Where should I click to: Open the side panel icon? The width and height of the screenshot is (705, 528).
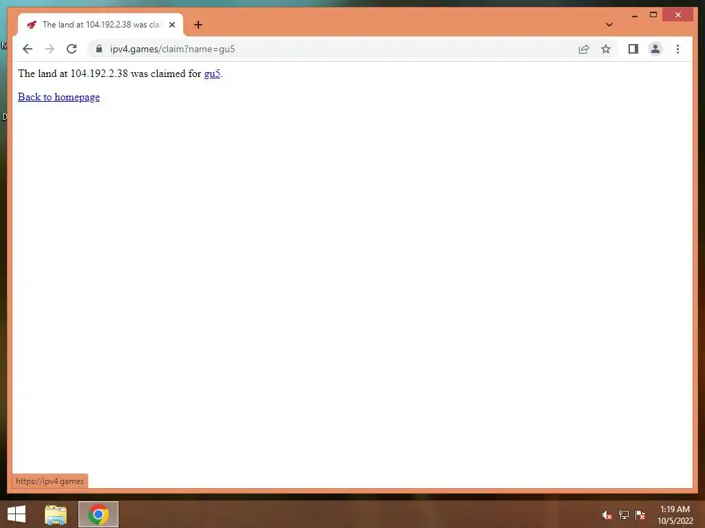tap(633, 49)
